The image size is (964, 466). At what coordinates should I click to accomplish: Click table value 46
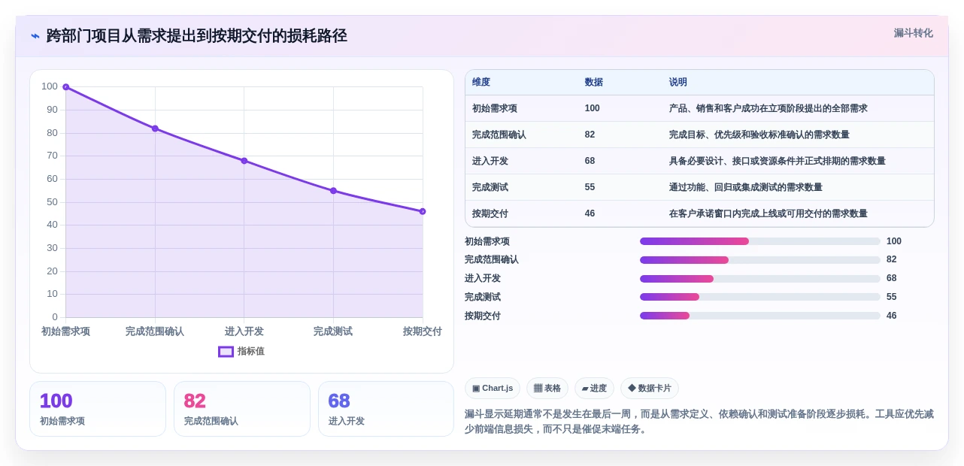pos(590,213)
